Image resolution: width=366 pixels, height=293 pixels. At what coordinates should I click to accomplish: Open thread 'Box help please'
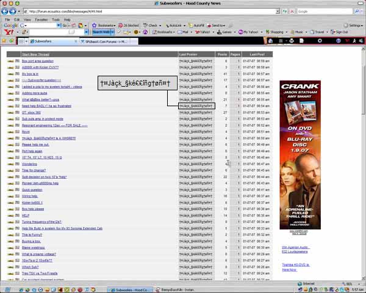click(x=33, y=209)
